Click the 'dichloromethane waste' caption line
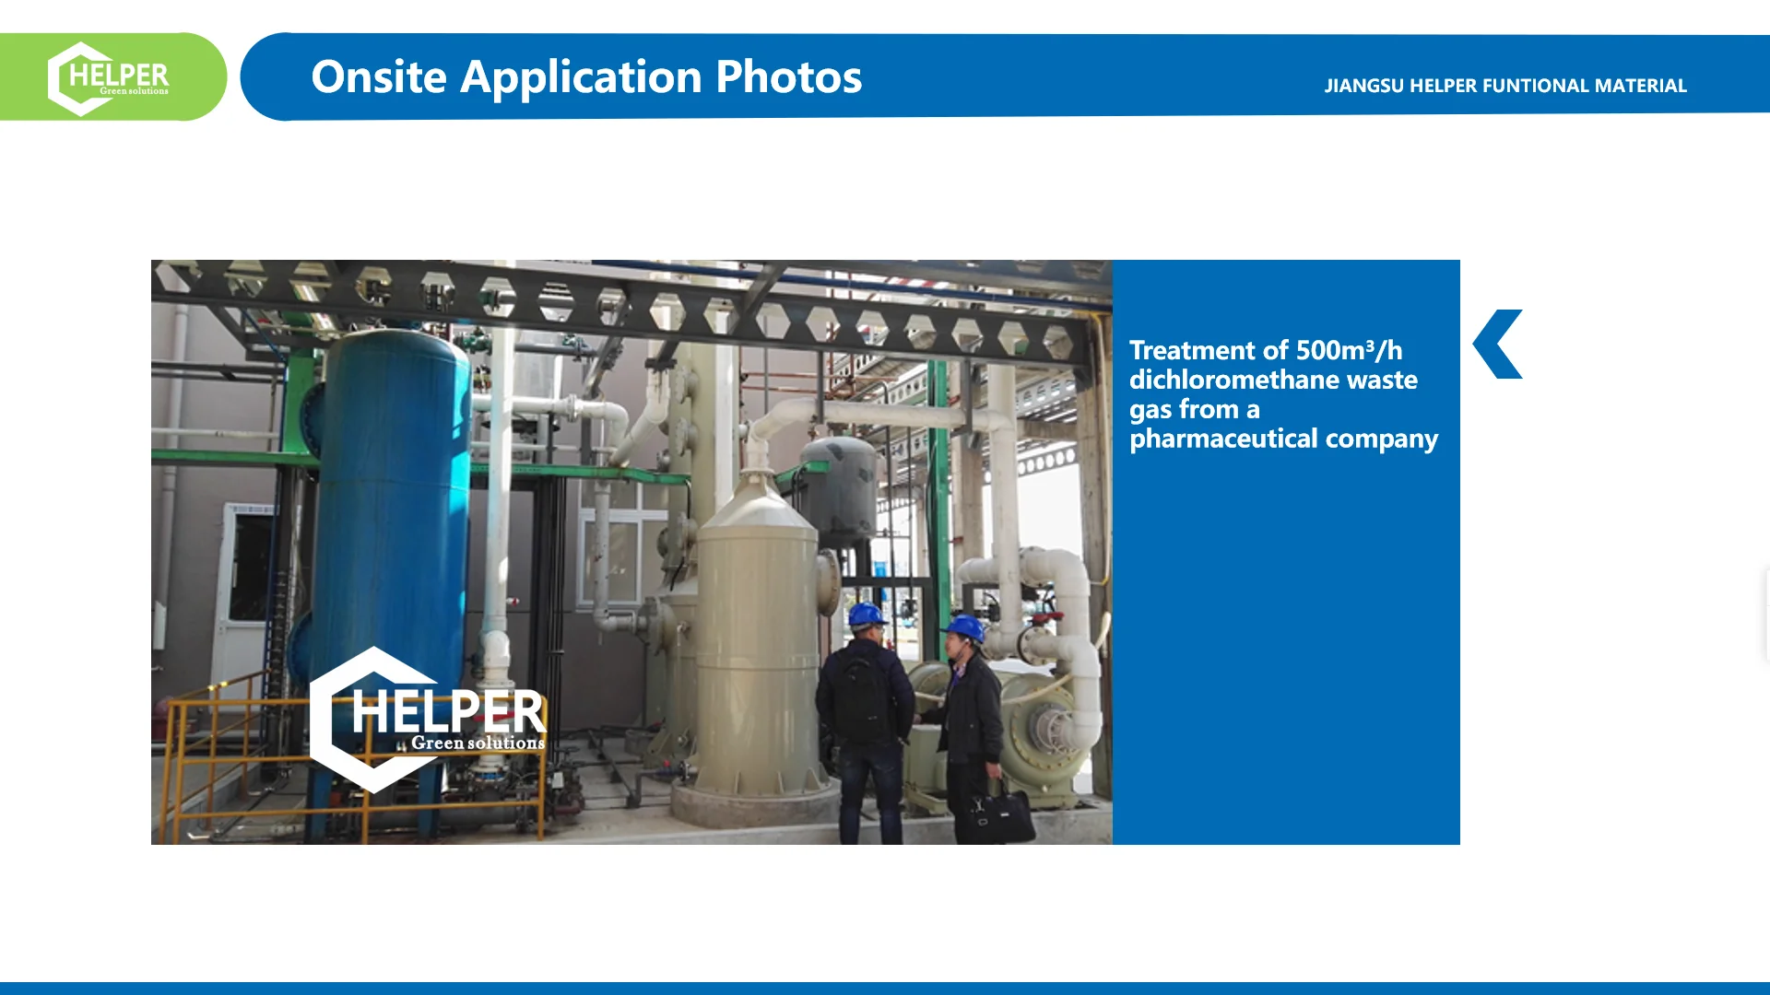This screenshot has height=995, width=1770. coord(1273,380)
